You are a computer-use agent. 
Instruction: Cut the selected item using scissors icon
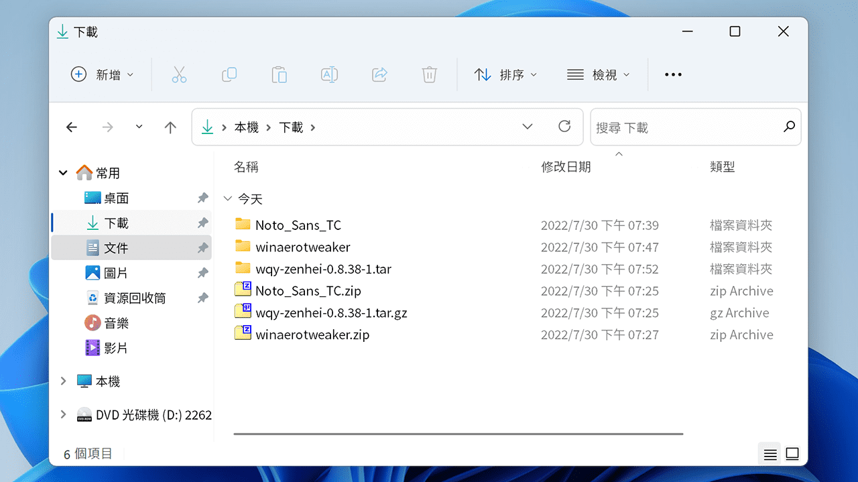click(x=179, y=74)
